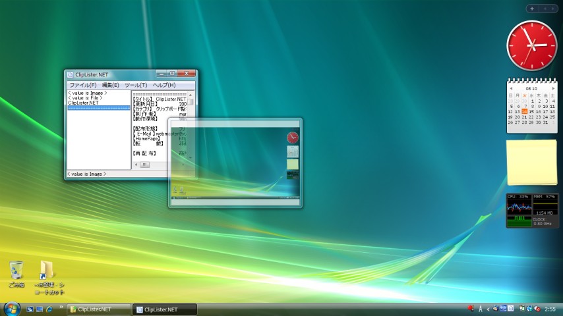Click the red analog clock gadget
Image resolution: width=563 pixels, height=316 pixels.
click(532, 45)
